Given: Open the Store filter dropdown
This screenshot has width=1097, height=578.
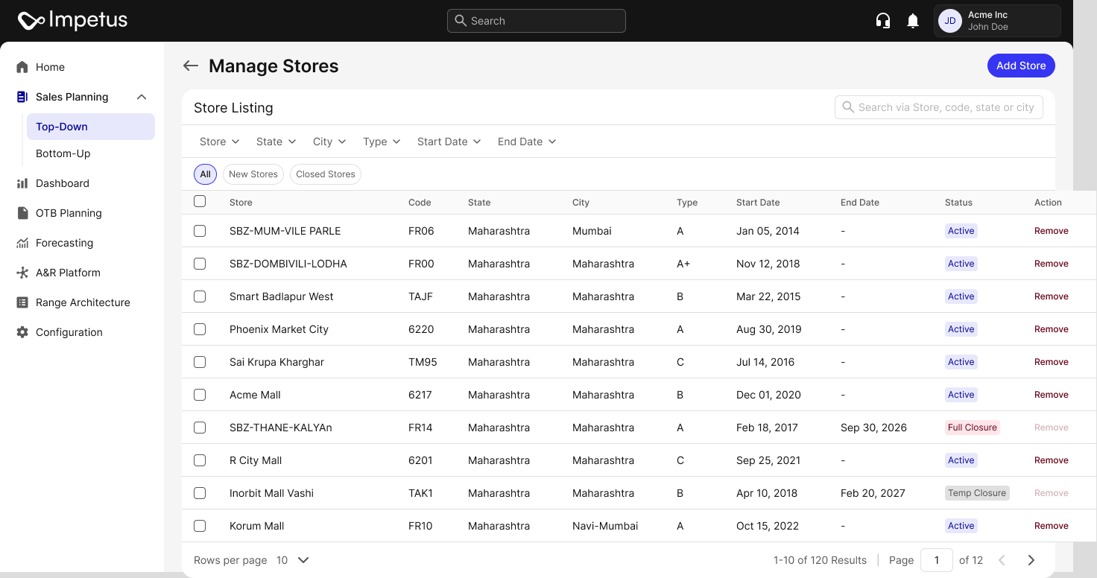Looking at the screenshot, I should pyautogui.click(x=219, y=142).
